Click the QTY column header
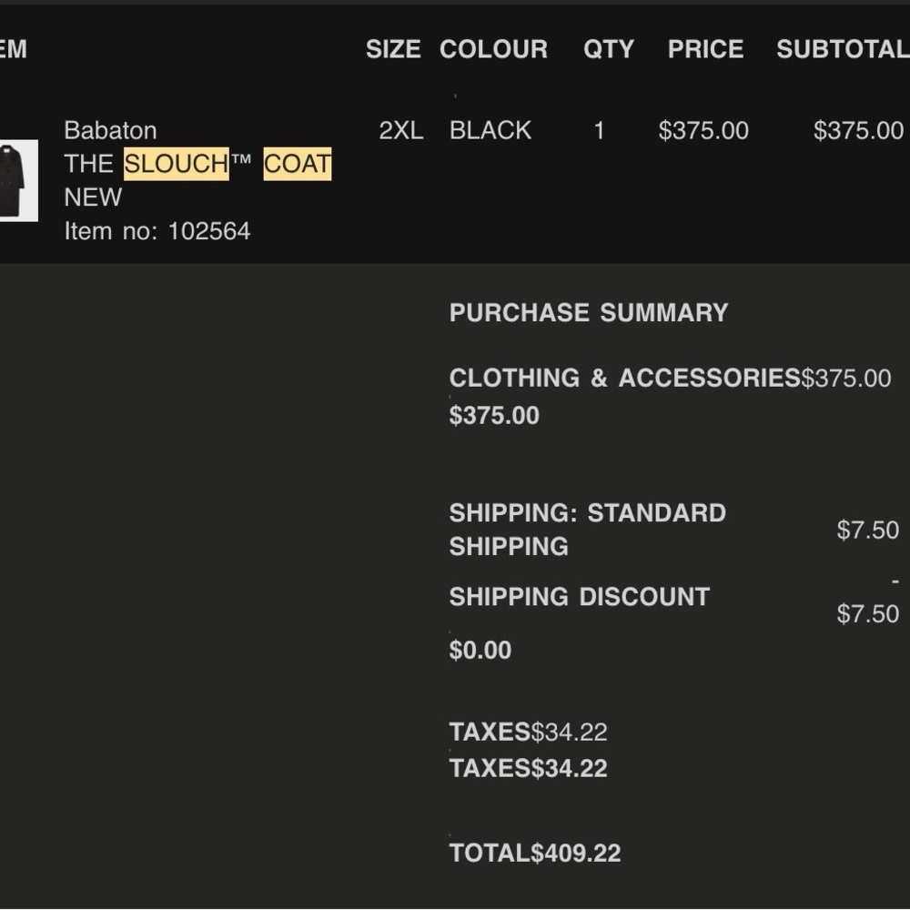Screen dimensions: 910x910 (609, 49)
